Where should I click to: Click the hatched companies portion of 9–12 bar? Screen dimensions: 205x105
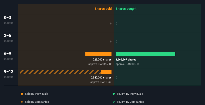coord(60,72)
